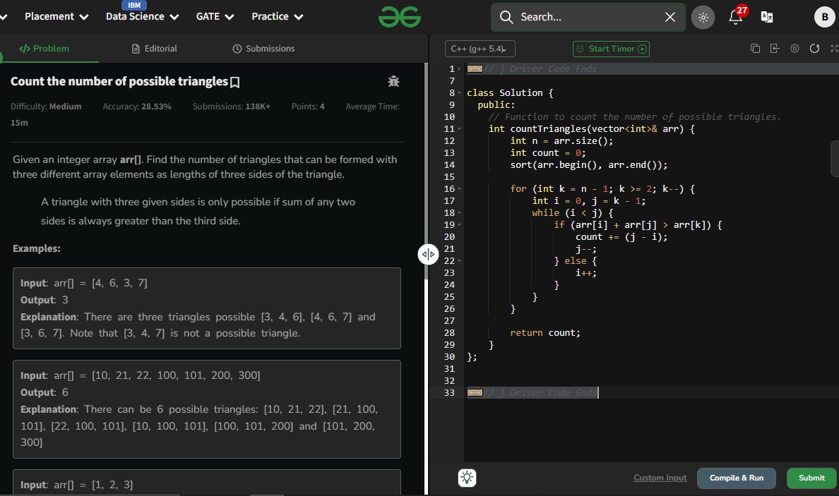Collapse for loop fold at line 16
The image size is (839, 496).
[x=460, y=188]
